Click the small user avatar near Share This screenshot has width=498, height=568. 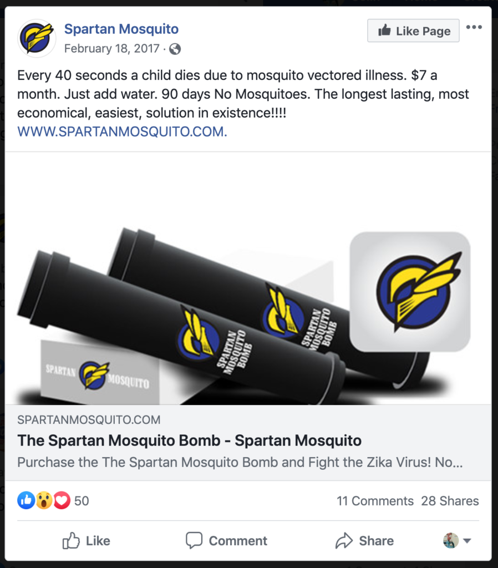pyautogui.click(x=451, y=540)
